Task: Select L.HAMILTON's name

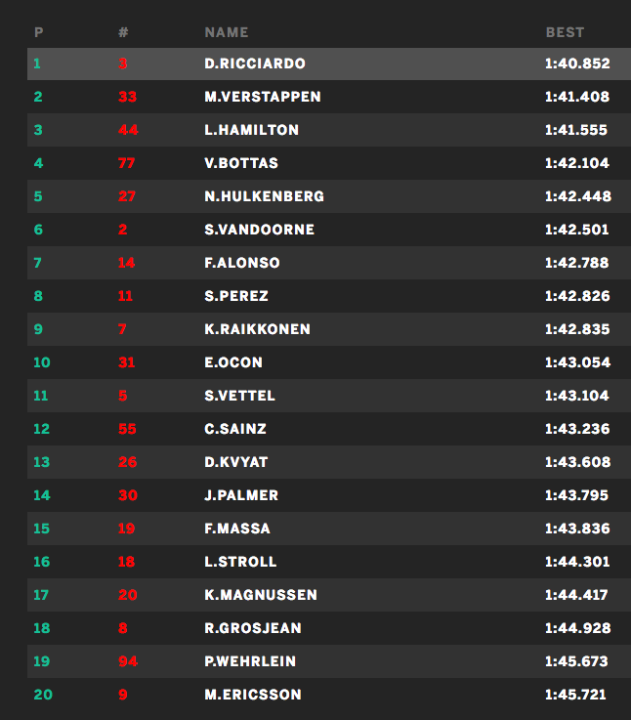Action: click(252, 130)
